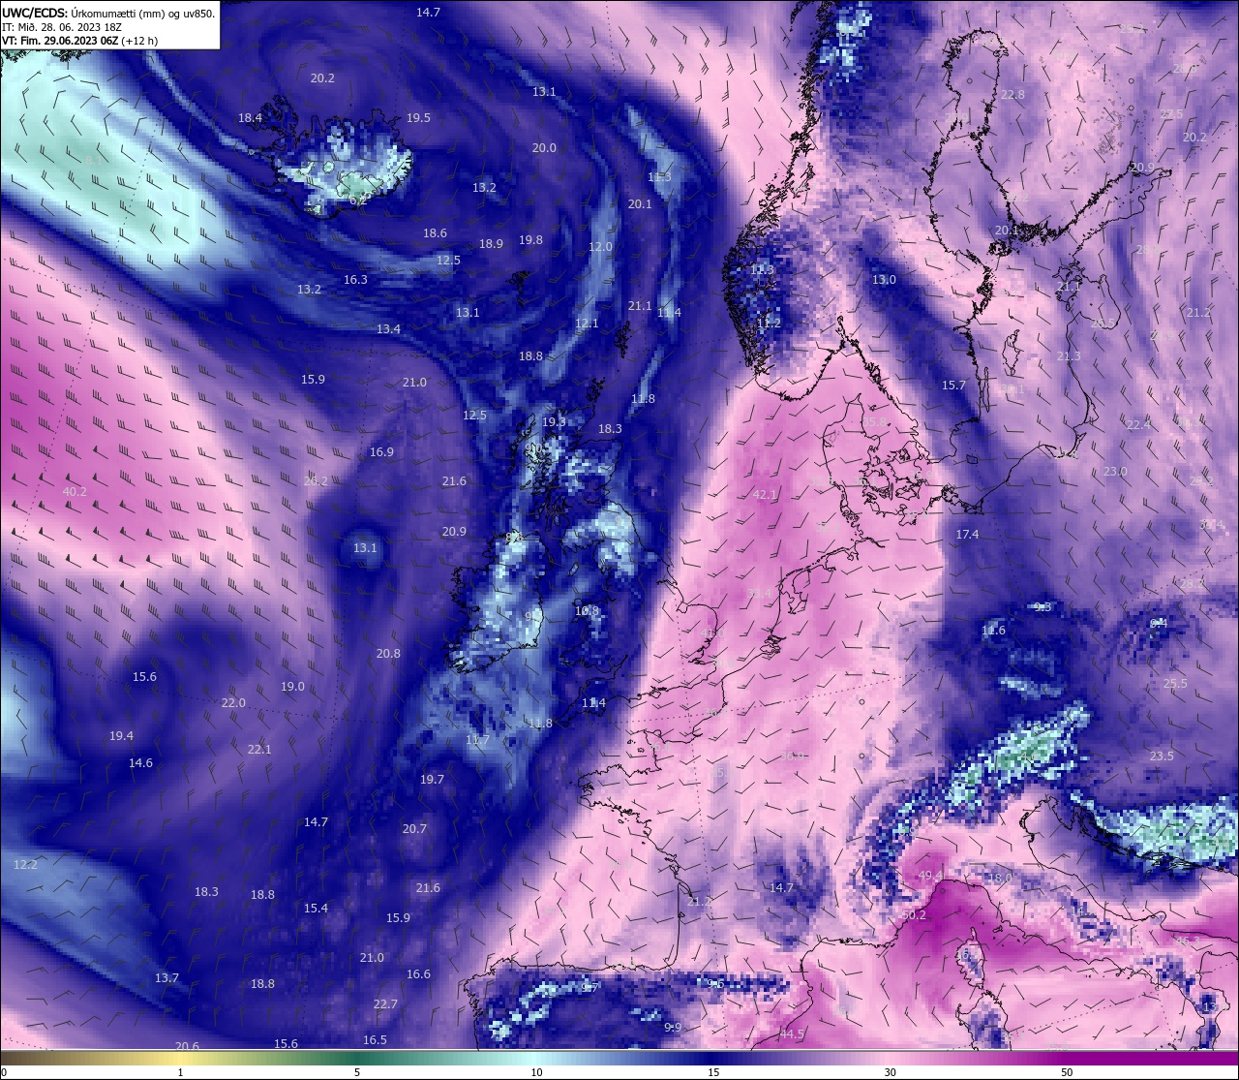Viewport: 1239px width, 1080px height.
Task: Click the 12.2 value at the left edge
Action: [25, 865]
